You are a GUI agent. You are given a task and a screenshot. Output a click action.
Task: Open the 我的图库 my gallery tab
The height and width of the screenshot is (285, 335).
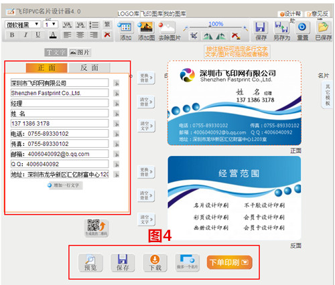tap(175, 14)
